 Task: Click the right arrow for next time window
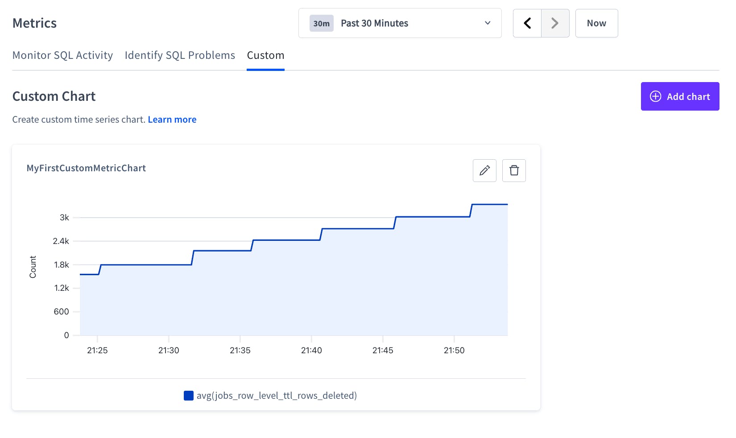click(x=554, y=23)
